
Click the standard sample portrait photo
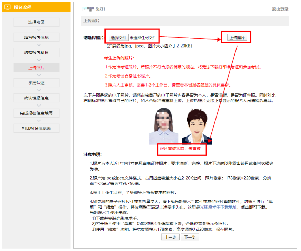pos(196,125)
